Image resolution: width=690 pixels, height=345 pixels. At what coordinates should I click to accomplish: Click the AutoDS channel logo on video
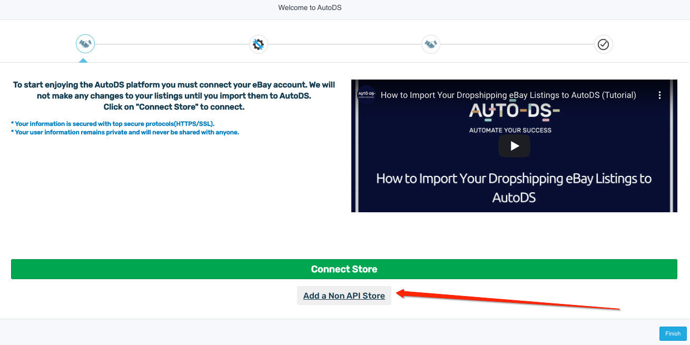click(367, 95)
